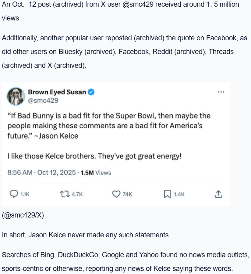Open the three-dot more options menu

tap(221, 92)
